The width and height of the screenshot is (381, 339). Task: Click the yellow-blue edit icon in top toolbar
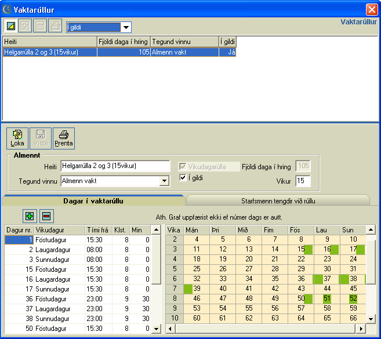tap(10, 27)
